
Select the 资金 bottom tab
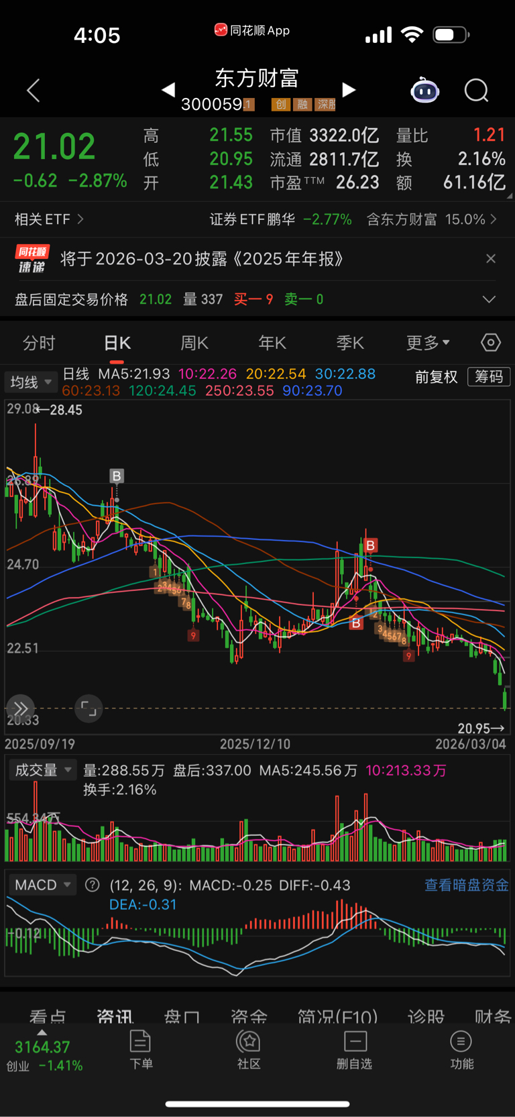pos(249,1016)
